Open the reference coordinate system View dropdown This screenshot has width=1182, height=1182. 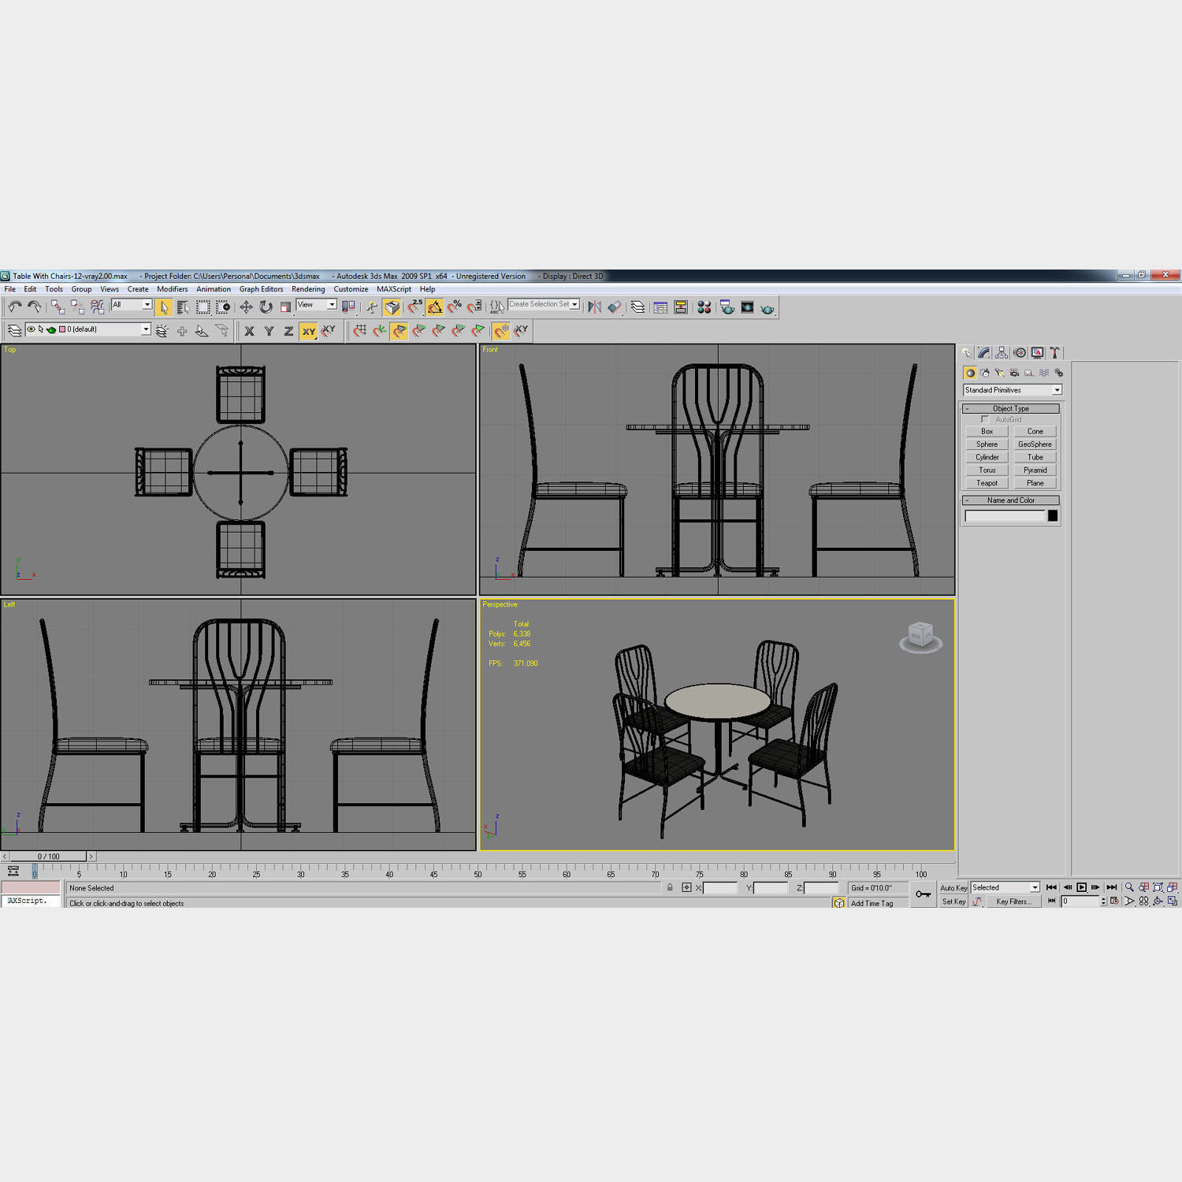317,305
